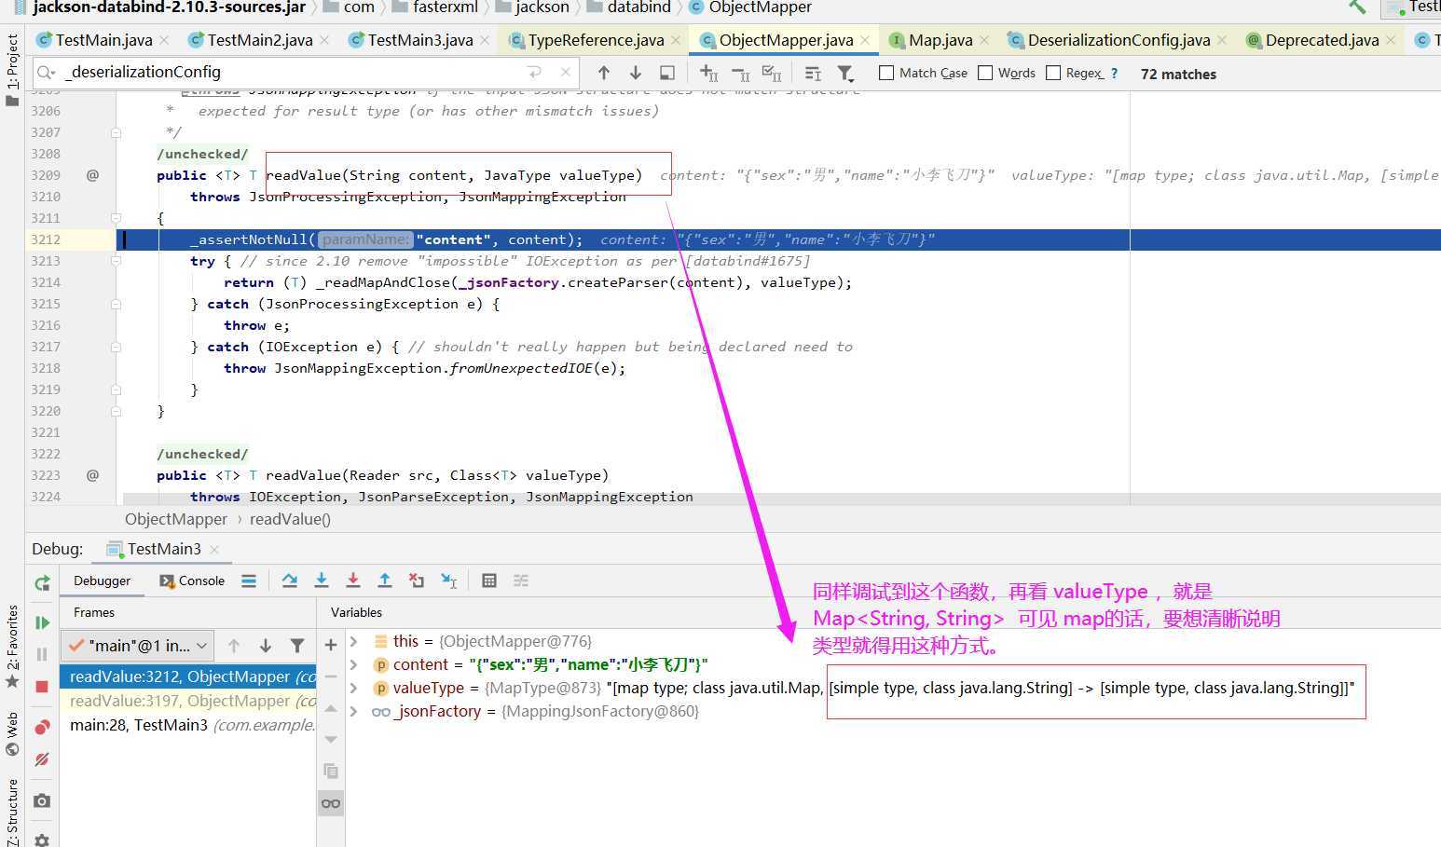1441x847 pixels.
Task: Select frame readValue:3197, ObjectMapper
Action: point(188,701)
